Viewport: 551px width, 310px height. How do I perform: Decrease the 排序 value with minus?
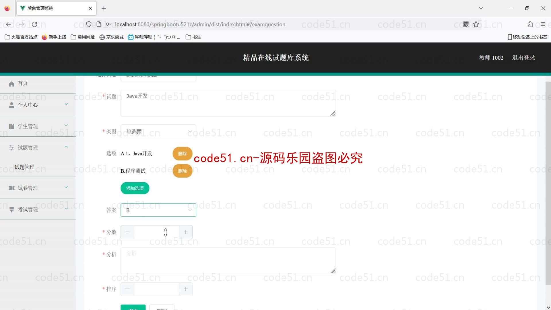click(127, 289)
